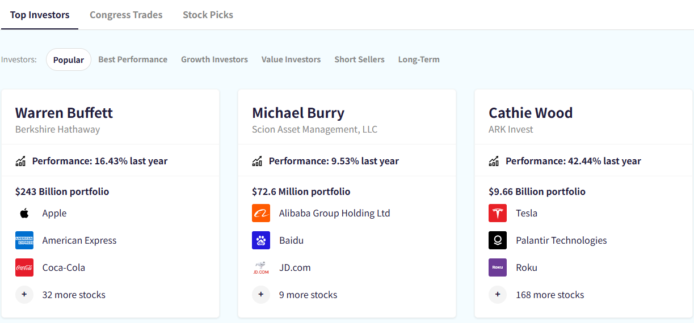Select the JD.com logo icon
This screenshot has width=694, height=323.
(261, 267)
